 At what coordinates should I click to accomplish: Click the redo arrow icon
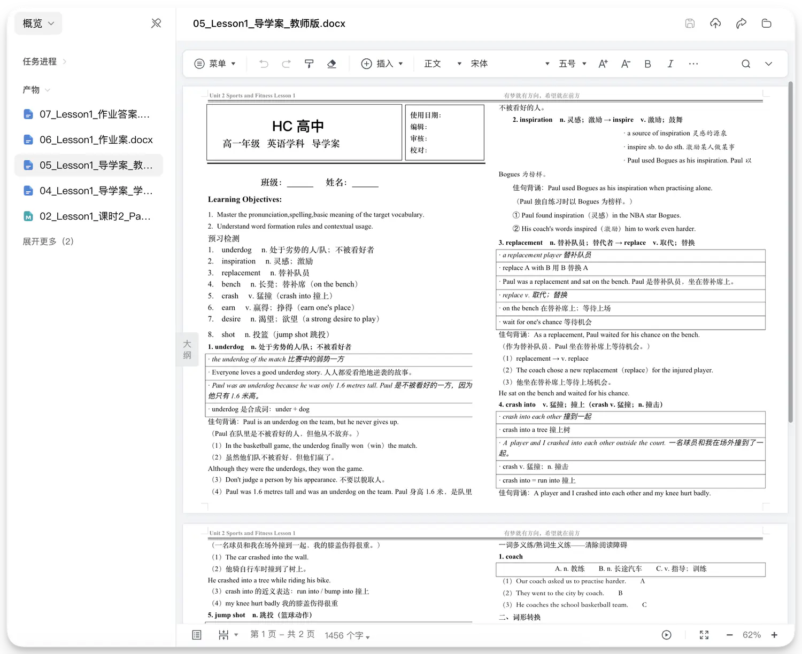(287, 64)
